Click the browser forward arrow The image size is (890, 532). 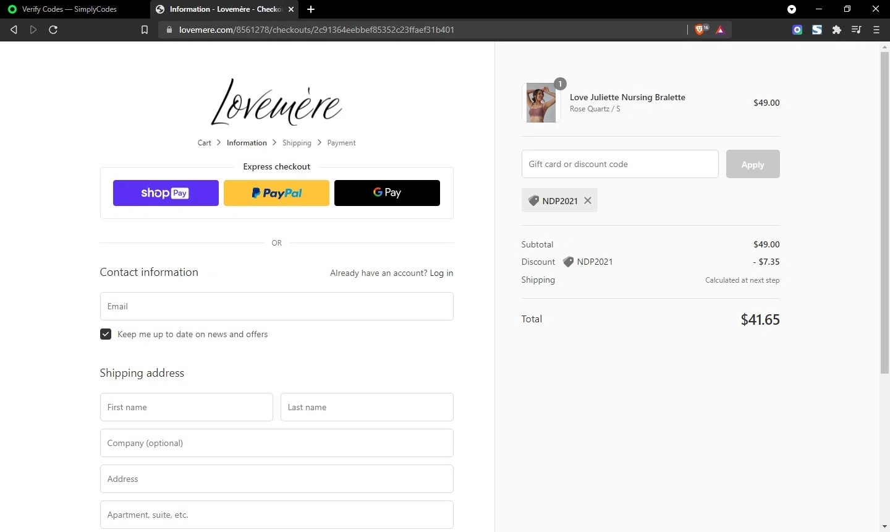coord(33,30)
